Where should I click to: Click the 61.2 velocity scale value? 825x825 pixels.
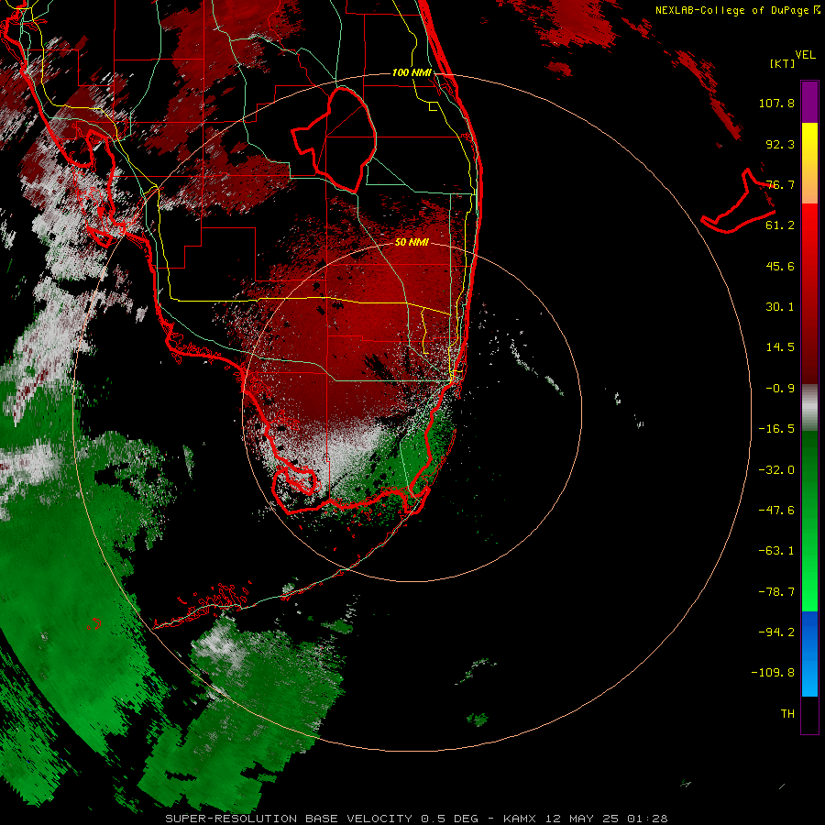pyautogui.click(x=780, y=225)
